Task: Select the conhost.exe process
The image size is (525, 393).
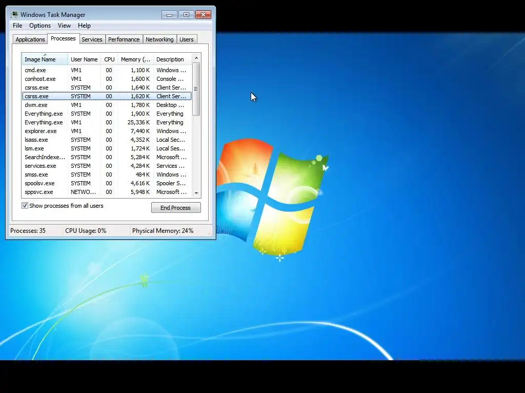Action: tap(107, 79)
